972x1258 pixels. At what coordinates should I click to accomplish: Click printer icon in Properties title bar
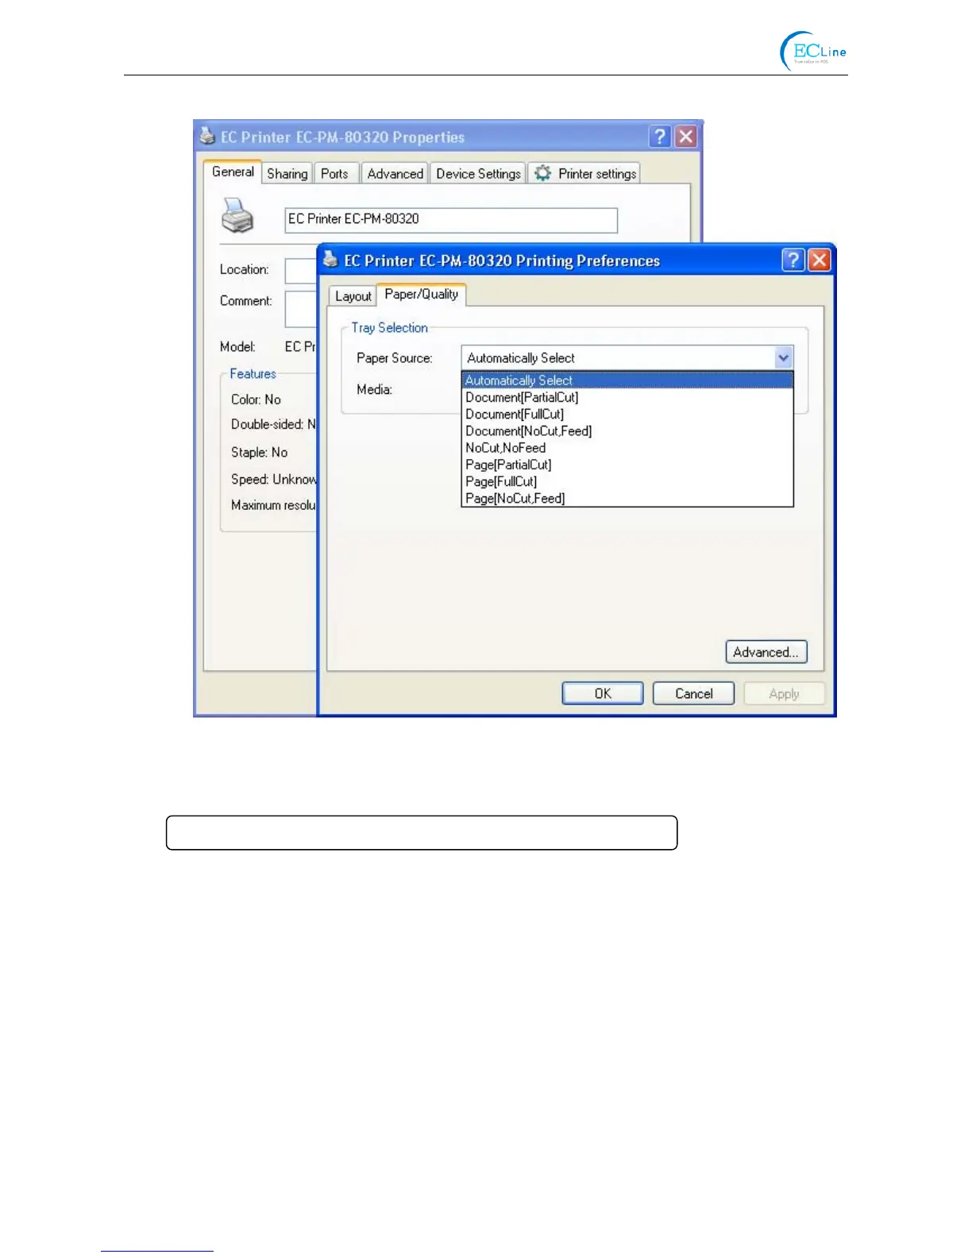[207, 136]
